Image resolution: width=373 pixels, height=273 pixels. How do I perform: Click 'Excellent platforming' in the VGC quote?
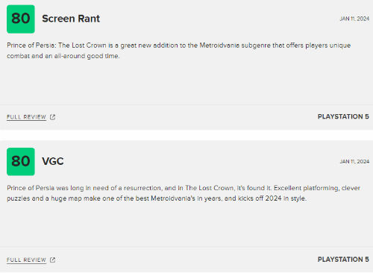[x=307, y=188]
